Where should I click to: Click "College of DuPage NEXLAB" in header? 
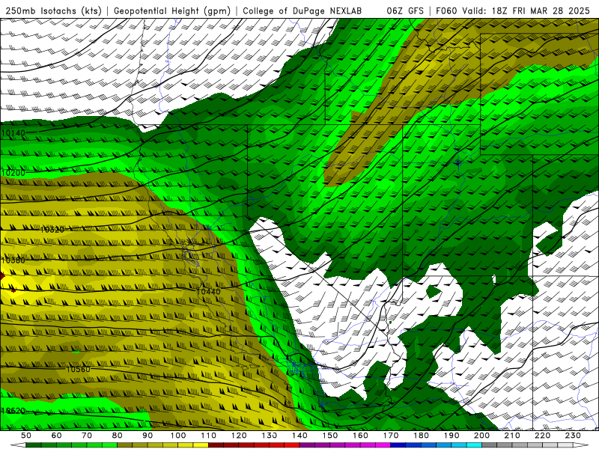click(x=302, y=11)
